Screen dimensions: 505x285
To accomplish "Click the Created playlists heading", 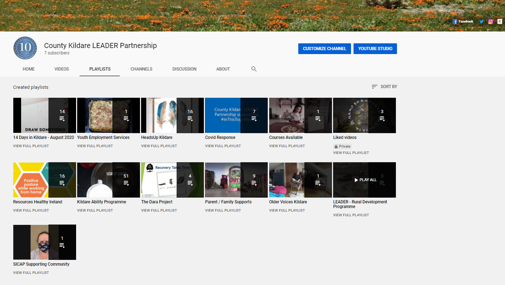I will [31, 87].
